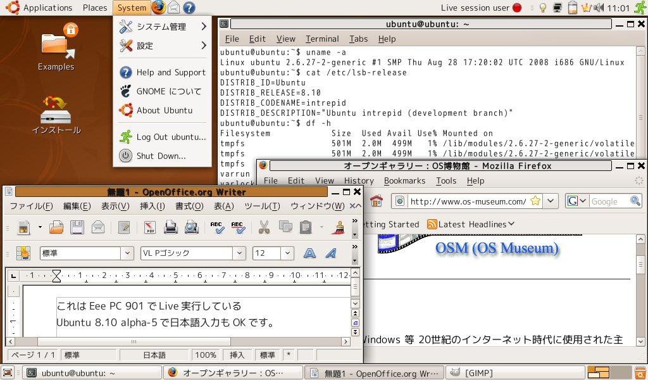The height and width of the screenshot is (380, 648).
Task: Open ファイル(F) menu in Writer
Action: click(32, 206)
